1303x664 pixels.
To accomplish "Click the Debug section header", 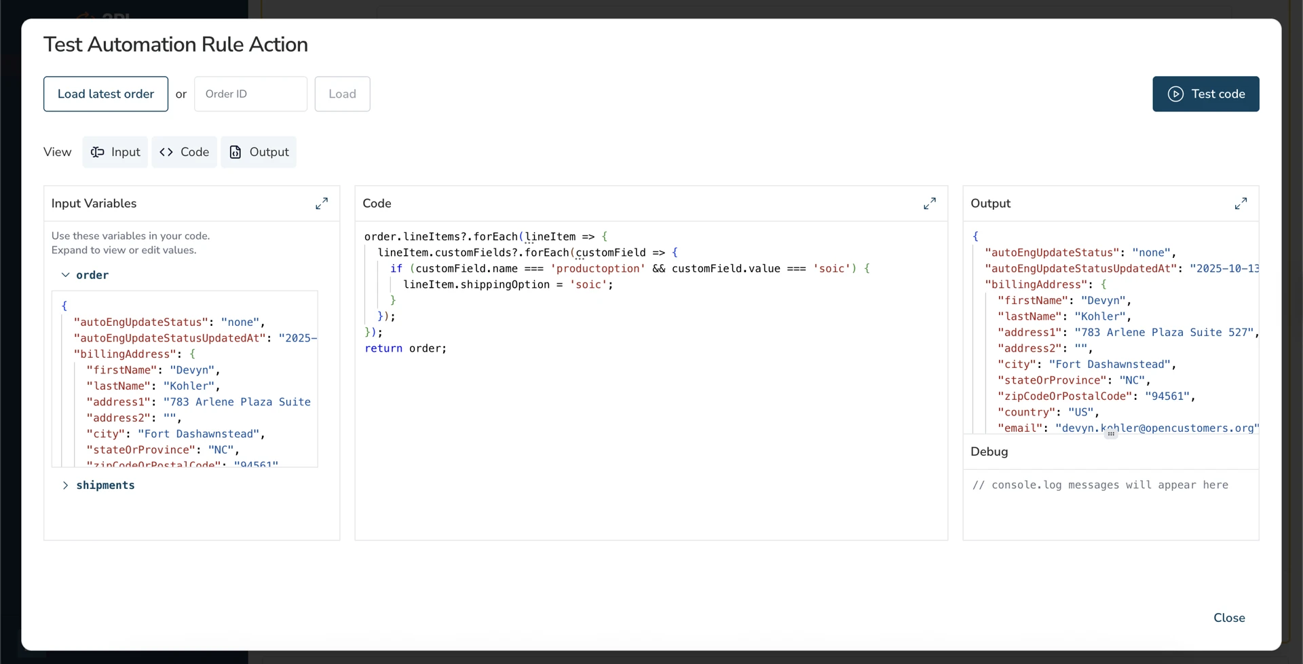I will click(989, 451).
